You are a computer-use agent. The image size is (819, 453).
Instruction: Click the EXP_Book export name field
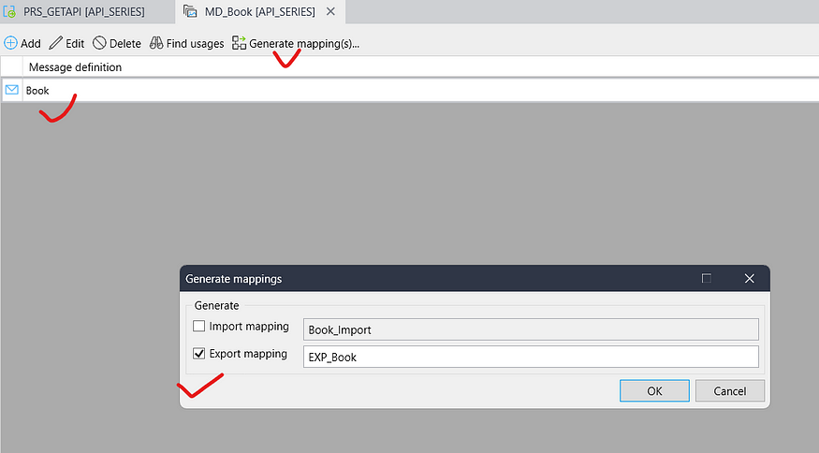pyautogui.click(x=530, y=357)
